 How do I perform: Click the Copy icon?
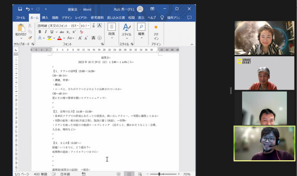coord(30,32)
